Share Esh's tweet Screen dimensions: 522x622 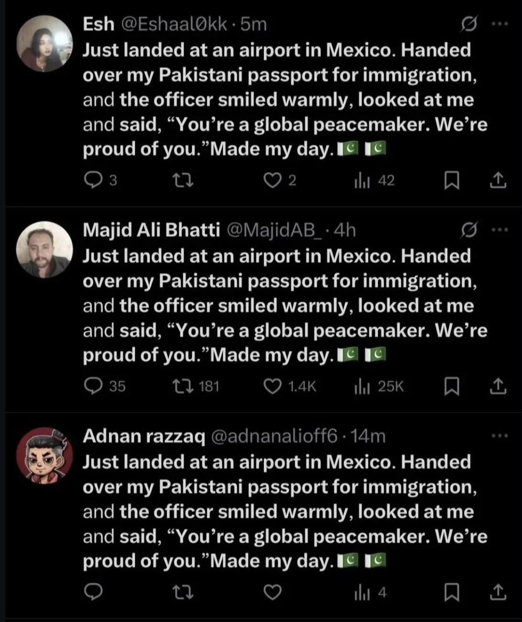tap(498, 180)
